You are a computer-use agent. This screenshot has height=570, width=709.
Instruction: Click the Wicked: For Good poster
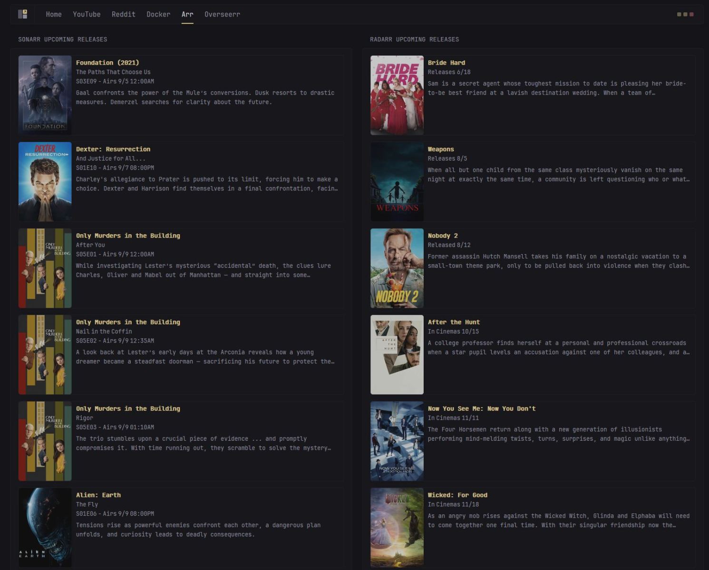pos(397,527)
